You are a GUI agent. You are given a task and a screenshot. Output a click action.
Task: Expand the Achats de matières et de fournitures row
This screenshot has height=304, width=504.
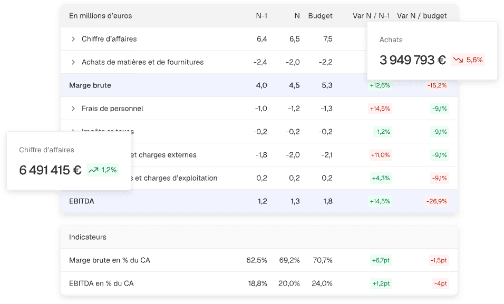click(x=73, y=62)
